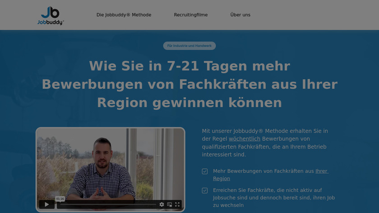Click the paragraph Mit unserer Jobbuddy® Methode
Image resolution: width=379 pixels, height=213 pixels.
click(x=265, y=143)
